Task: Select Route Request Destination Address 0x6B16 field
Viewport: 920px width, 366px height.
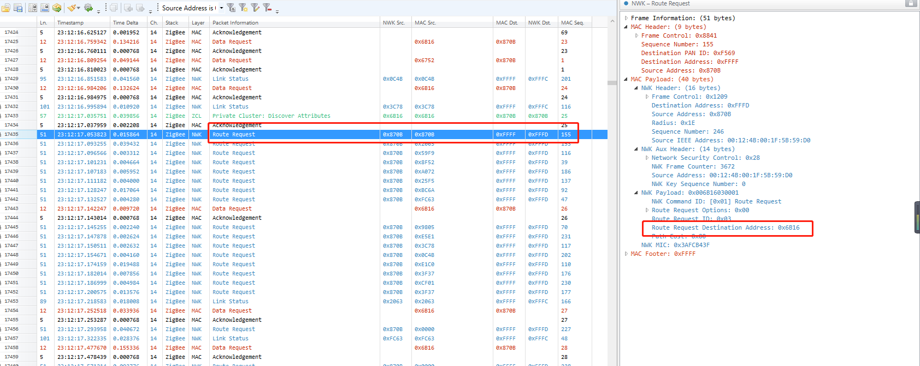Action: (725, 227)
